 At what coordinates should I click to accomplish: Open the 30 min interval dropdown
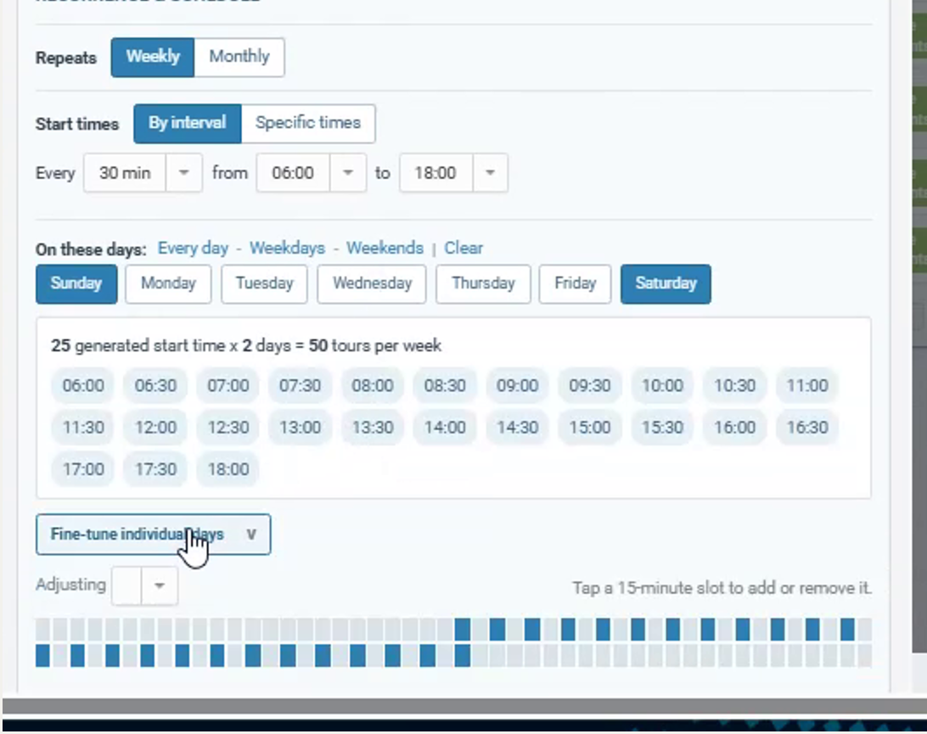pos(143,173)
